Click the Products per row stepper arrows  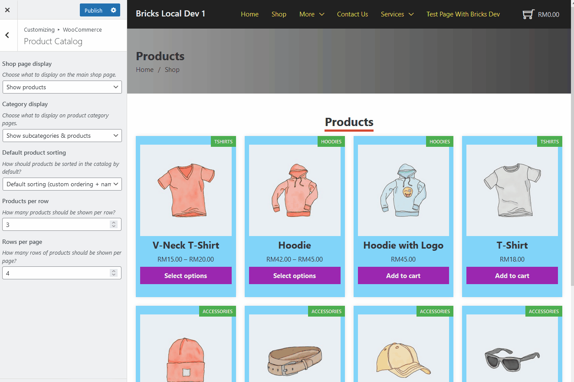tap(114, 224)
